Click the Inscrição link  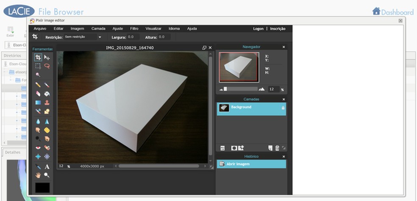tap(278, 29)
